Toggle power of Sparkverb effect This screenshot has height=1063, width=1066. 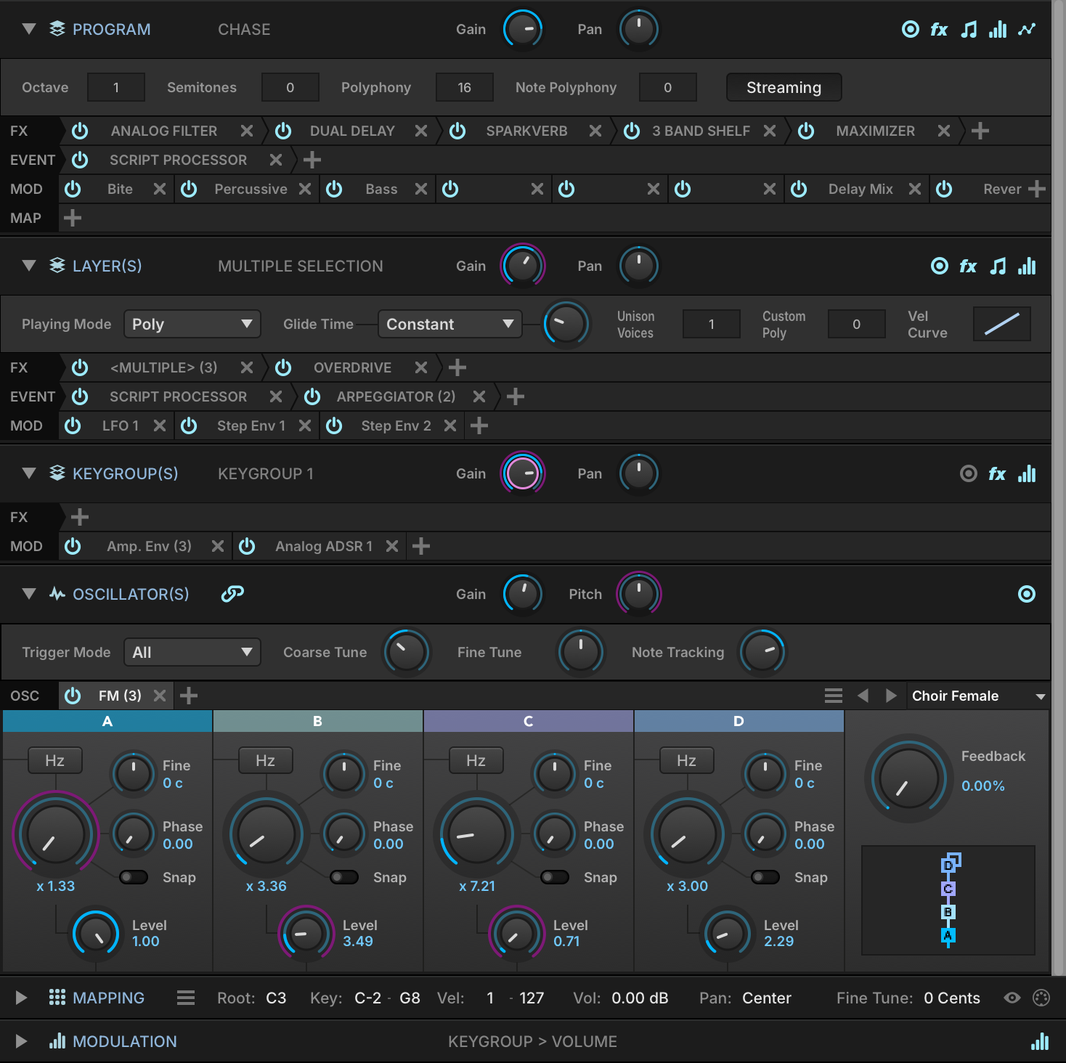[457, 131]
